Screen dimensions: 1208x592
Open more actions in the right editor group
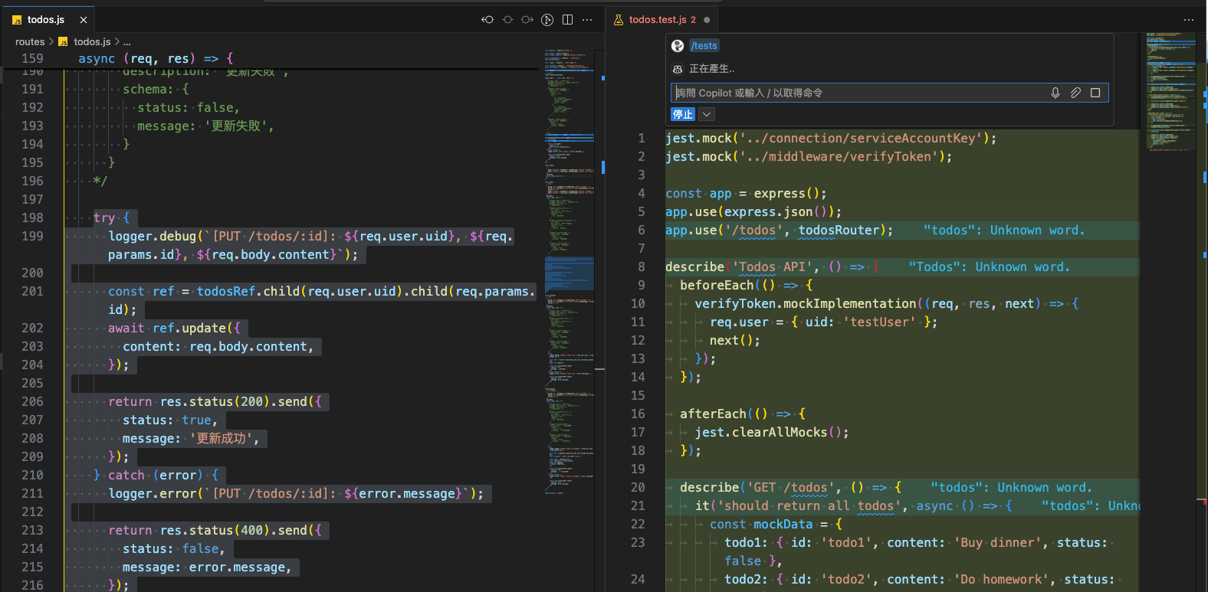1189,20
